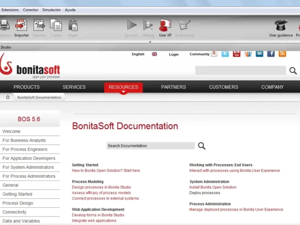The height and width of the screenshot is (225, 300).
Task: Click the Search Documentation field
Action: (150, 146)
